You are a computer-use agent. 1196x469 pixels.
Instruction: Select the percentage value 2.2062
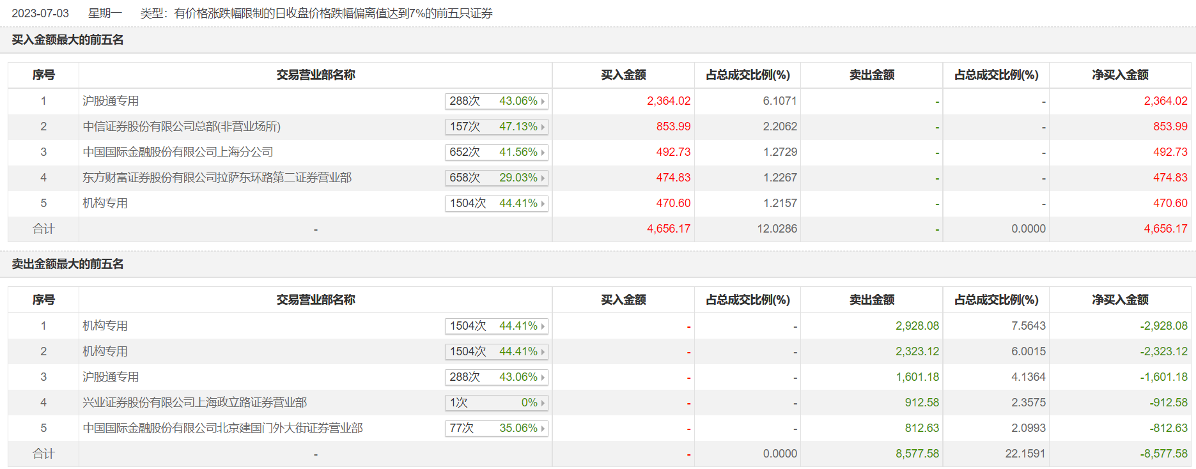(780, 127)
